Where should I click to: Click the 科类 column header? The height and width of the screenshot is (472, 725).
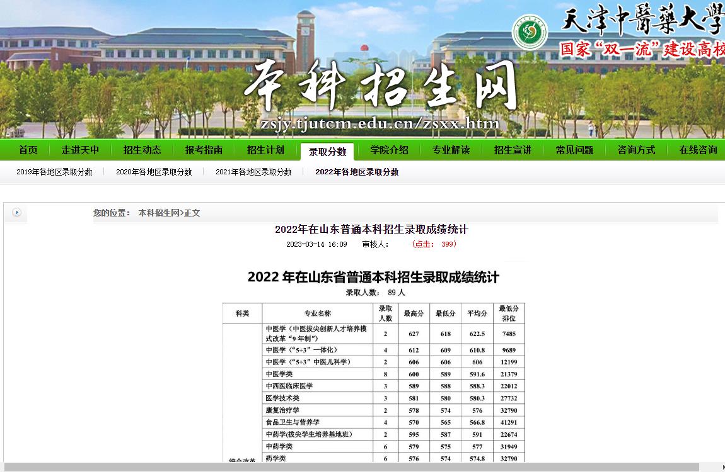click(242, 313)
